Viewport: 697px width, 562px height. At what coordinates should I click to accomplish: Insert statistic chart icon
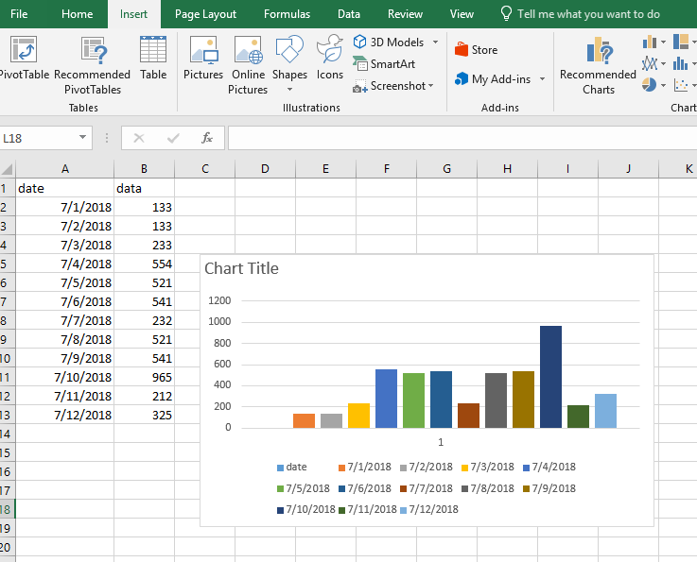[x=681, y=63]
